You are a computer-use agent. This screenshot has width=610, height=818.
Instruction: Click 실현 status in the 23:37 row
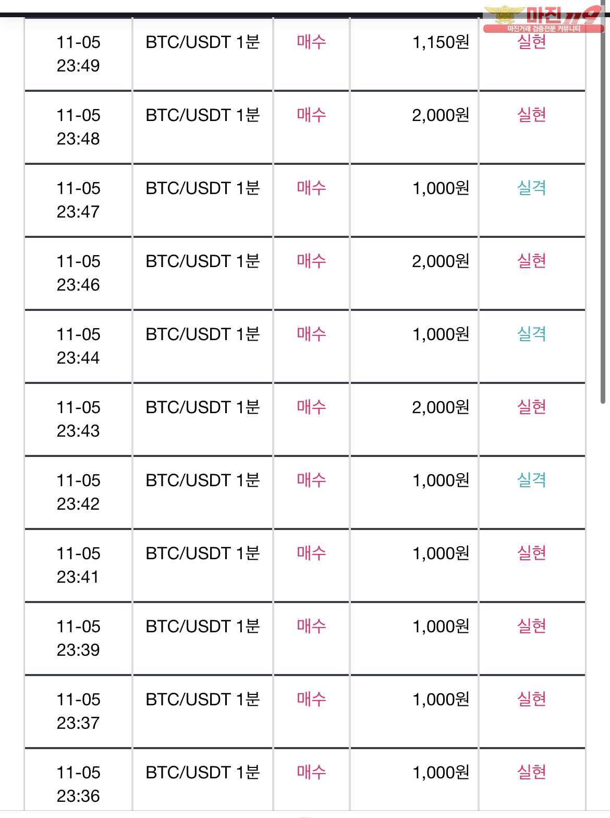coord(531,699)
